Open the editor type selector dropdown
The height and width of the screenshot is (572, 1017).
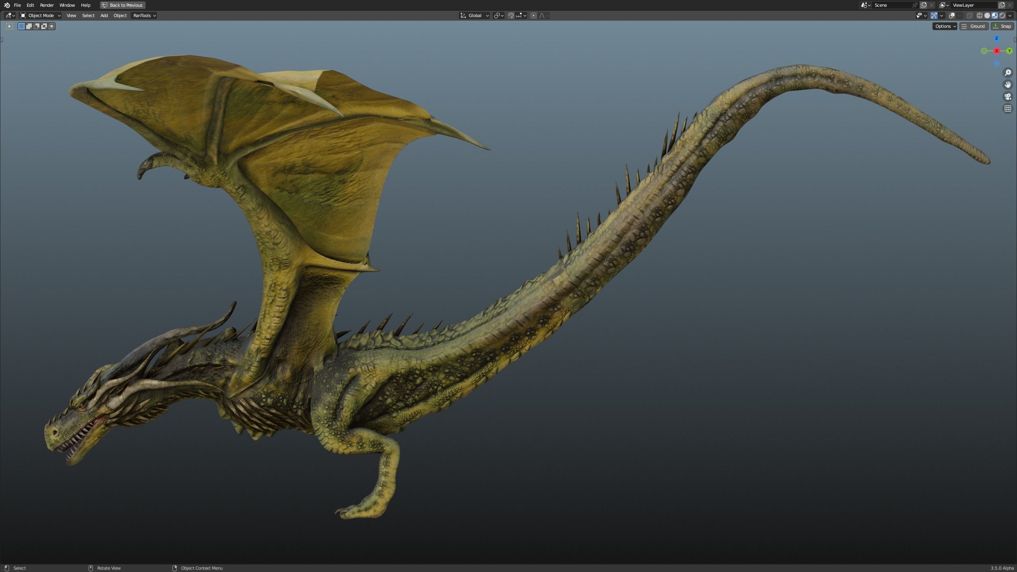10,15
